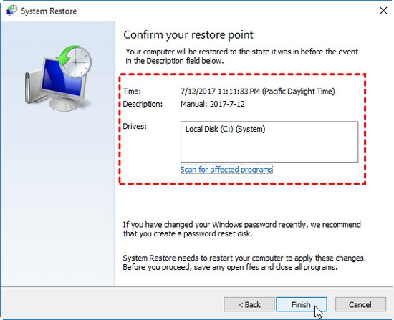Screen dimensions: 394x320
Task: Click the System Restore window title text
Action: click(49, 11)
